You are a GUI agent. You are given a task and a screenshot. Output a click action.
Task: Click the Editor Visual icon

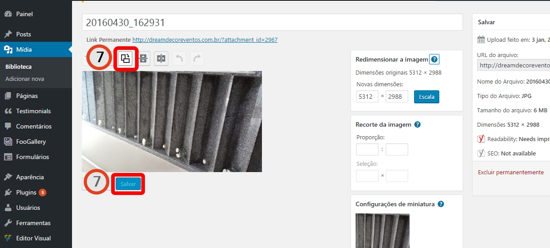[8, 238]
